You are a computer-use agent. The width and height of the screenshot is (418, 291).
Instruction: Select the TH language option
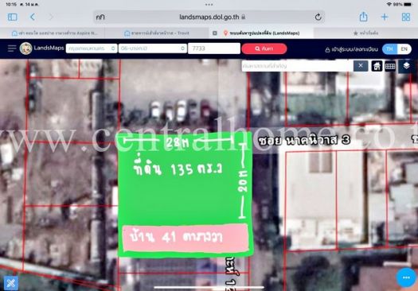click(389, 49)
